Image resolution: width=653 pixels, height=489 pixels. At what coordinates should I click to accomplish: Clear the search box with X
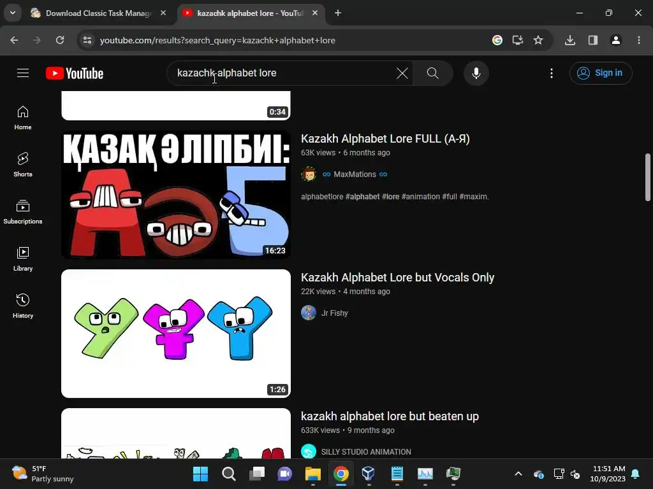402,73
